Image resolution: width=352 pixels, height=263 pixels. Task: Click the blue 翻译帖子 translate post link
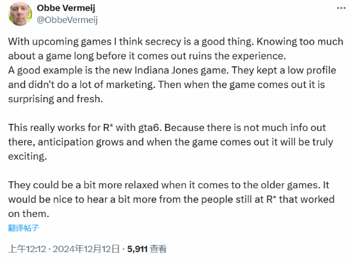(x=24, y=228)
